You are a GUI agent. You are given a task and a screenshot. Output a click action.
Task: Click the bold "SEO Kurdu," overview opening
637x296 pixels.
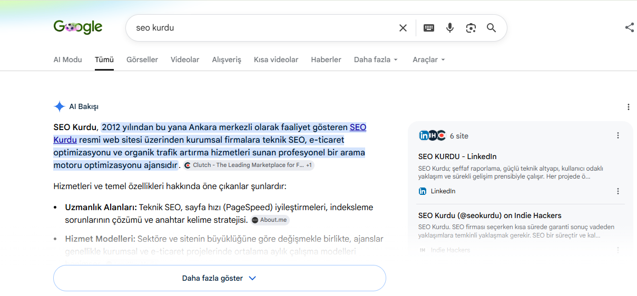pos(76,127)
